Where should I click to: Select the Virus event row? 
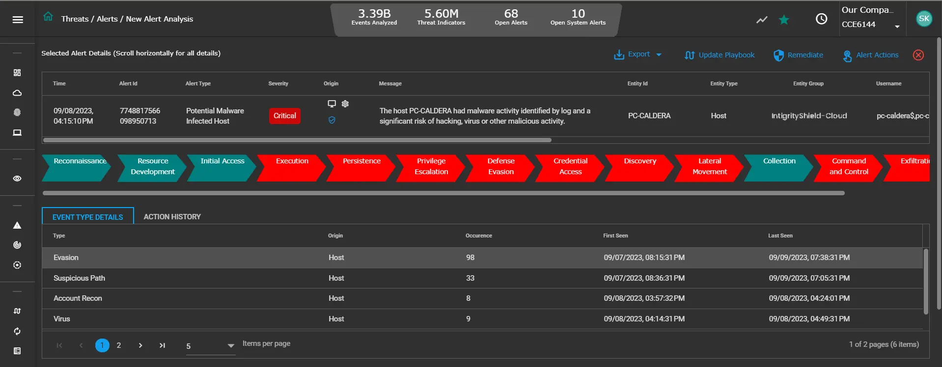pyautogui.click(x=482, y=319)
